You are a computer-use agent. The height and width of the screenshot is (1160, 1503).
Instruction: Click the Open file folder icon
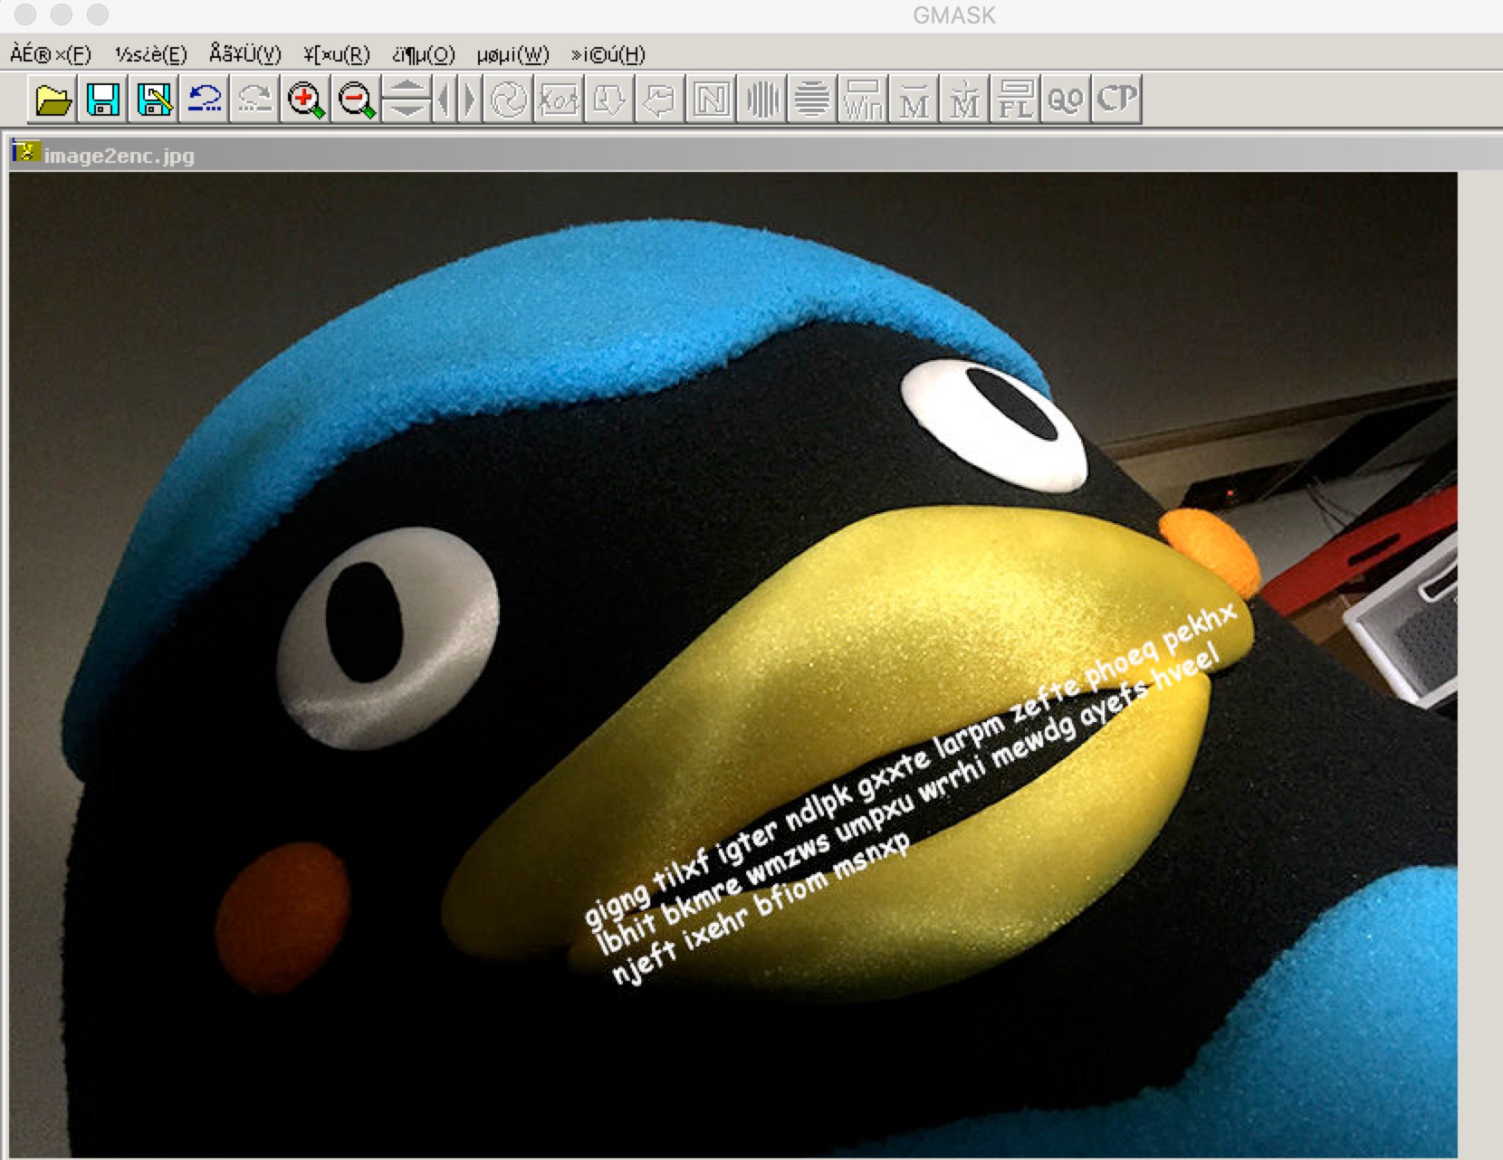pos(53,100)
